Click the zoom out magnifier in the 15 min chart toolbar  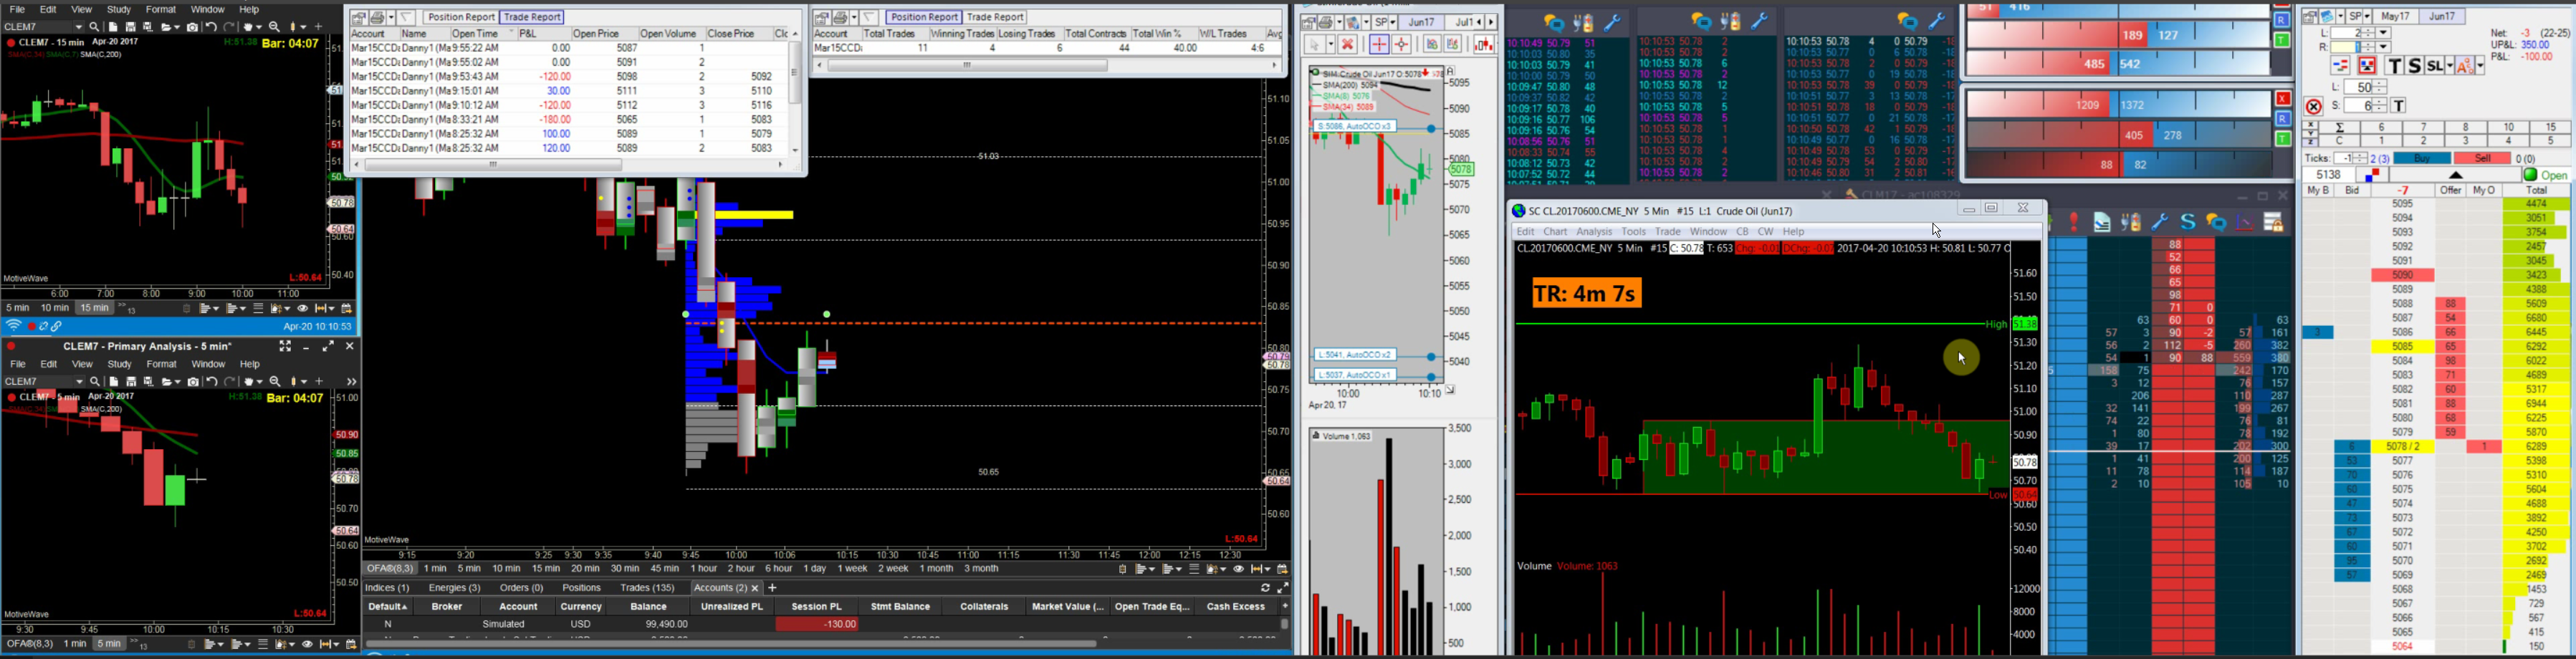pyautogui.click(x=275, y=27)
